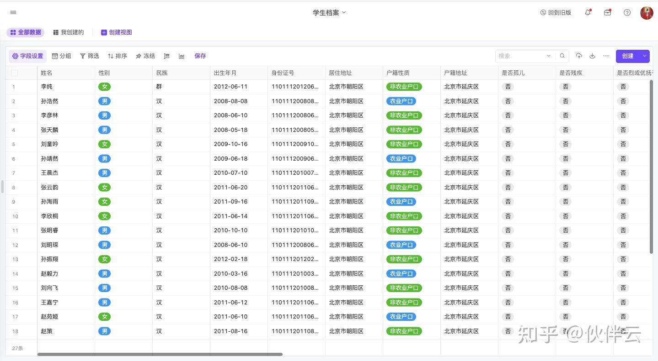Click the 27条 record count

(17, 348)
